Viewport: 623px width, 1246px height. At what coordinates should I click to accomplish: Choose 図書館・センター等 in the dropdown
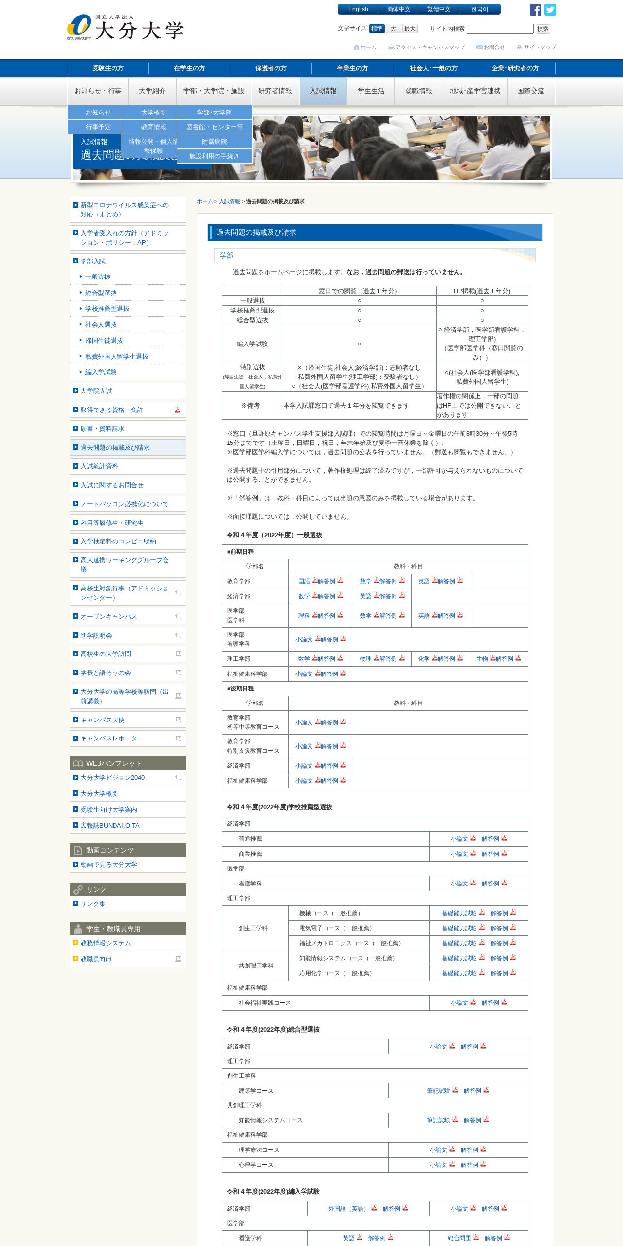pyautogui.click(x=214, y=127)
